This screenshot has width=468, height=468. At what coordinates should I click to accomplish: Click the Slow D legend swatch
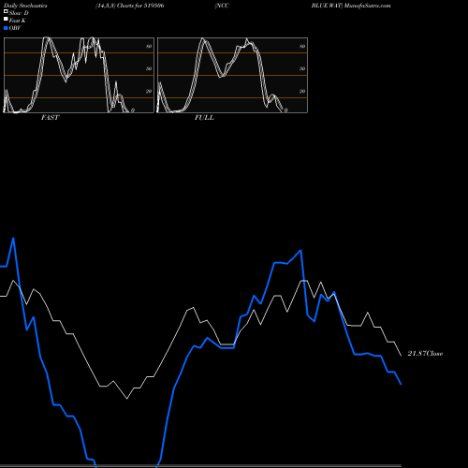6,11
